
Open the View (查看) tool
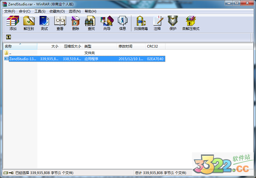[x=60, y=23]
